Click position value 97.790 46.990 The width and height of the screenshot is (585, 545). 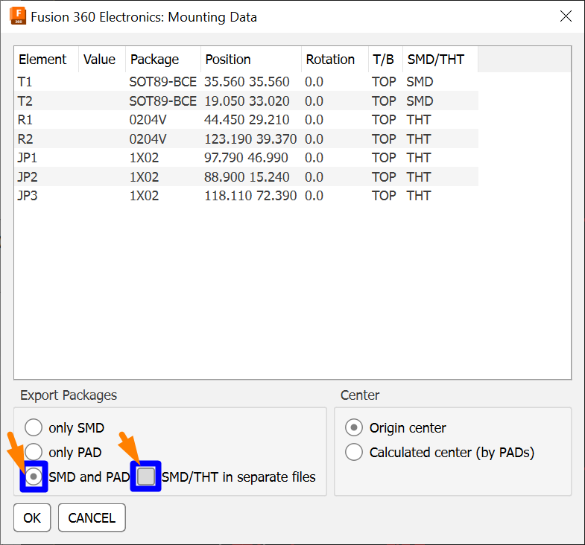pos(246,158)
